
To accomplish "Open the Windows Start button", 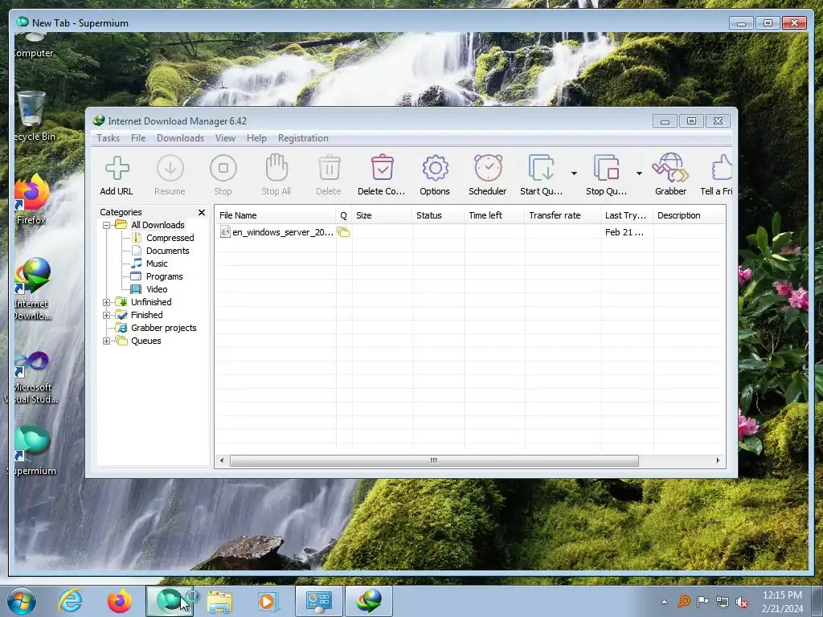I will click(22, 601).
